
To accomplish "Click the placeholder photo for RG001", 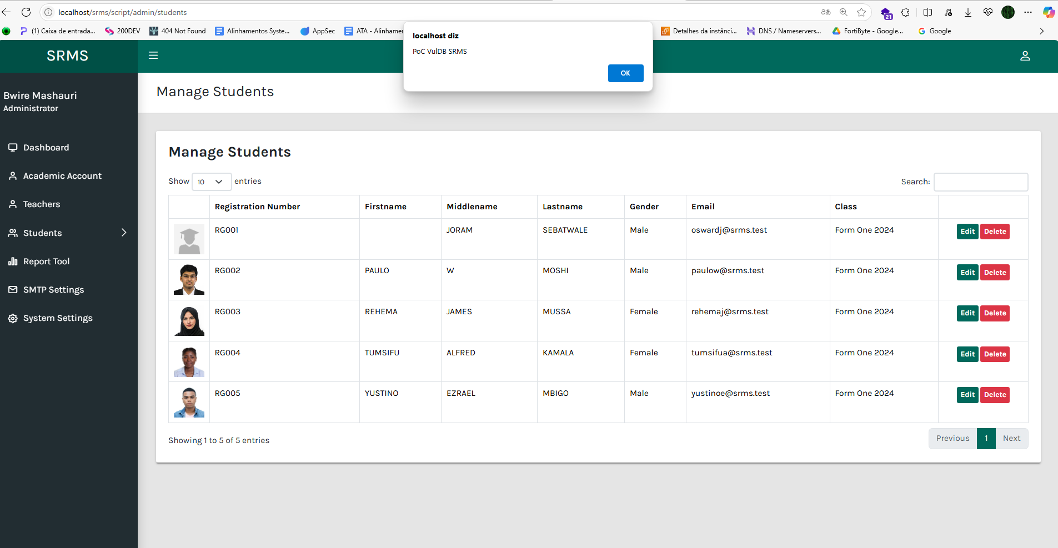I will [x=189, y=239].
